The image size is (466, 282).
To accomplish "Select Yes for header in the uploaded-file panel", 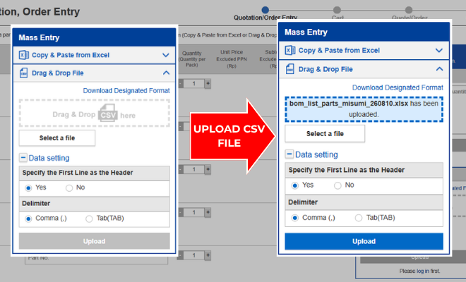I will (x=295, y=185).
